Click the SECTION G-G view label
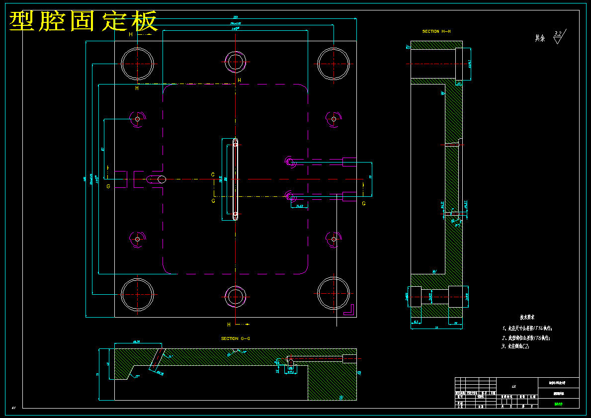Image resolution: width=591 pixels, height=418 pixels. 235,338
